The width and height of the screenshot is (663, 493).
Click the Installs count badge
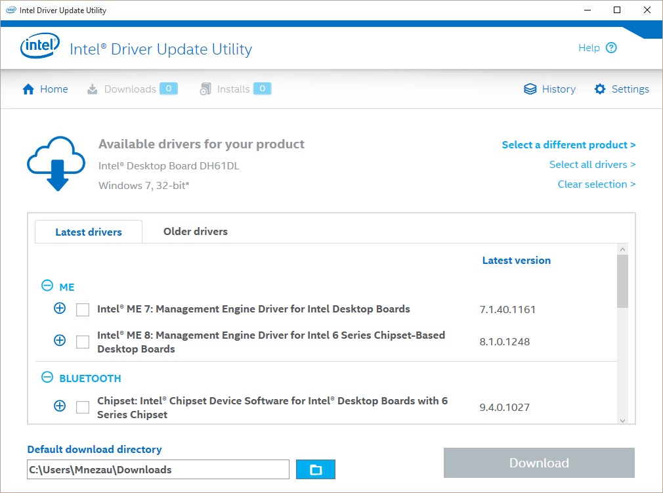(262, 89)
